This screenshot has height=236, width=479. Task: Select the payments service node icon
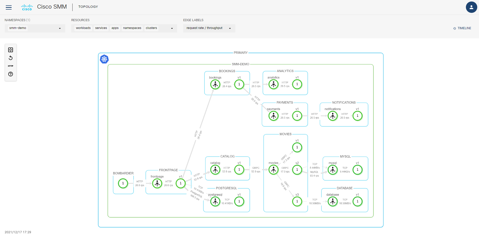coord(273,116)
